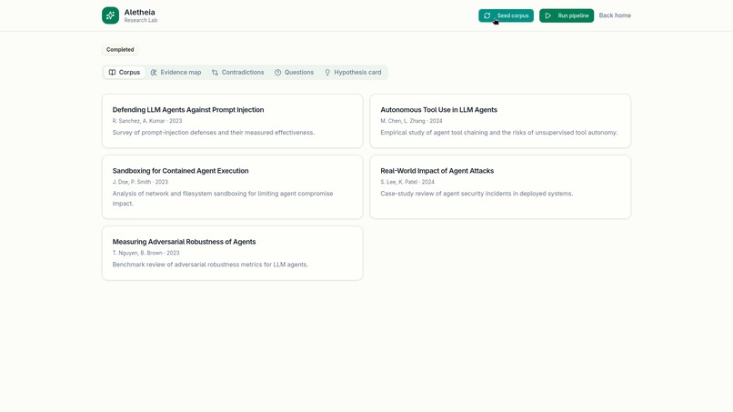Viewport: 733px width, 412px height.
Task: Open the Contradictions tab
Action: coord(238,73)
